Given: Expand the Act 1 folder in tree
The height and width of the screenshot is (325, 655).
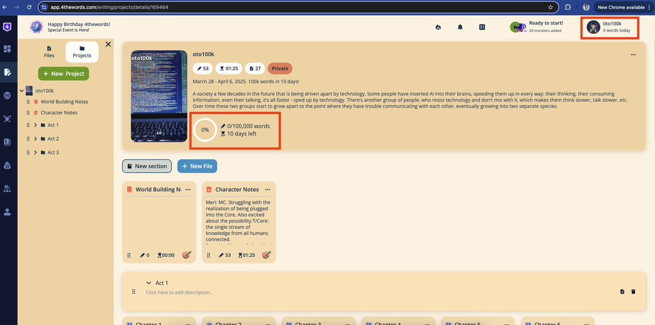Looking at the screenshot, I should tap(35, 125).
